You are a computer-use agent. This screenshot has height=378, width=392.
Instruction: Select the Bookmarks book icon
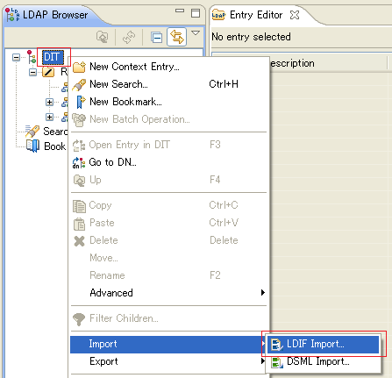pyautogui.click(x=32, y=146)
